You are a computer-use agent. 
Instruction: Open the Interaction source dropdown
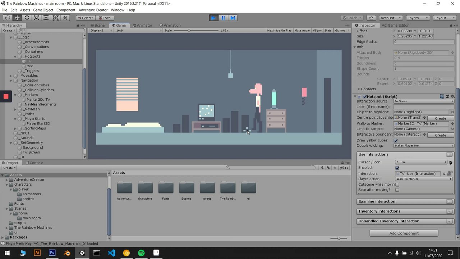(424, 101)
